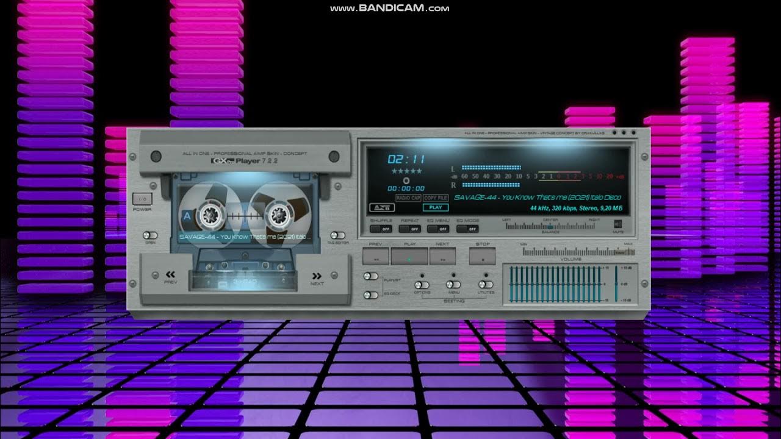
Task: Click the PLAY status button in display
Action: 436,207
